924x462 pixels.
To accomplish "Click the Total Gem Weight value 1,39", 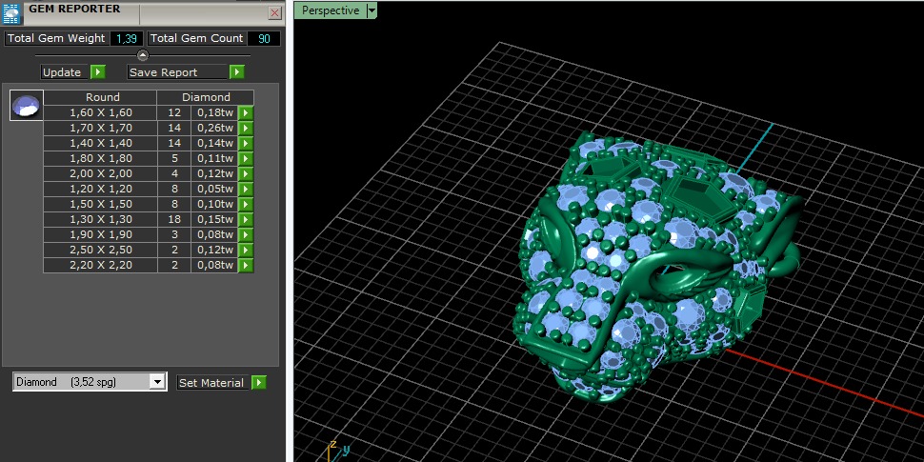I will (x=127, y=38).
